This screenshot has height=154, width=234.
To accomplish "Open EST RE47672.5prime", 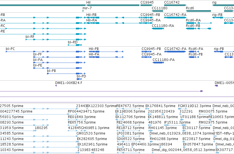I will [130, 106].
